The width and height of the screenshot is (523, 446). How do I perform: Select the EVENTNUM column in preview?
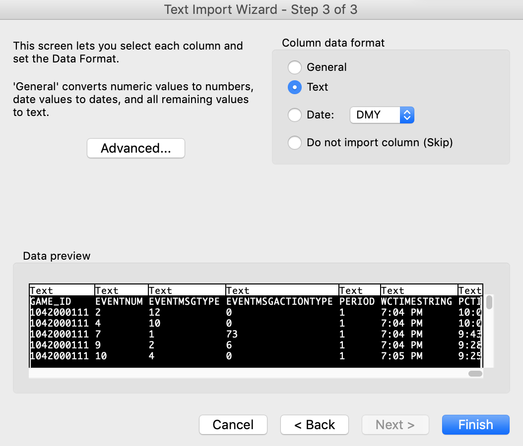click(x=119, y=301)
